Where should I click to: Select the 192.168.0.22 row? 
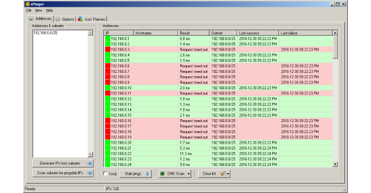tap(218, 153)
